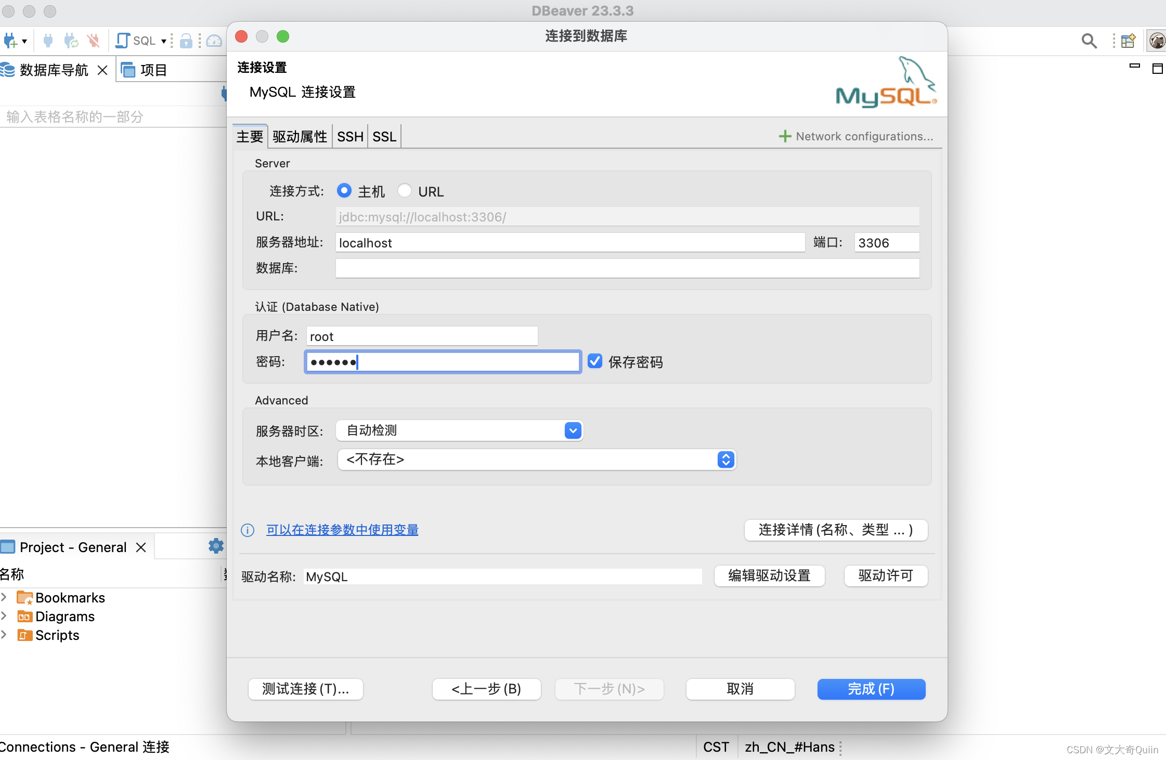Viewport: 1166px width, 760px height.
Task: Open the perspective switcher icon
Action: [1128, 41]
